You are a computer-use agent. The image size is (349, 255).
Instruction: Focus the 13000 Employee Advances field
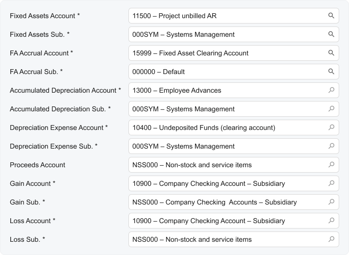(225, 90)
